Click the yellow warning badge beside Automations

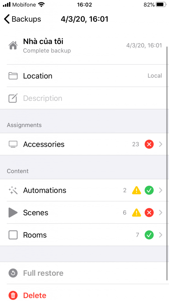136,190
